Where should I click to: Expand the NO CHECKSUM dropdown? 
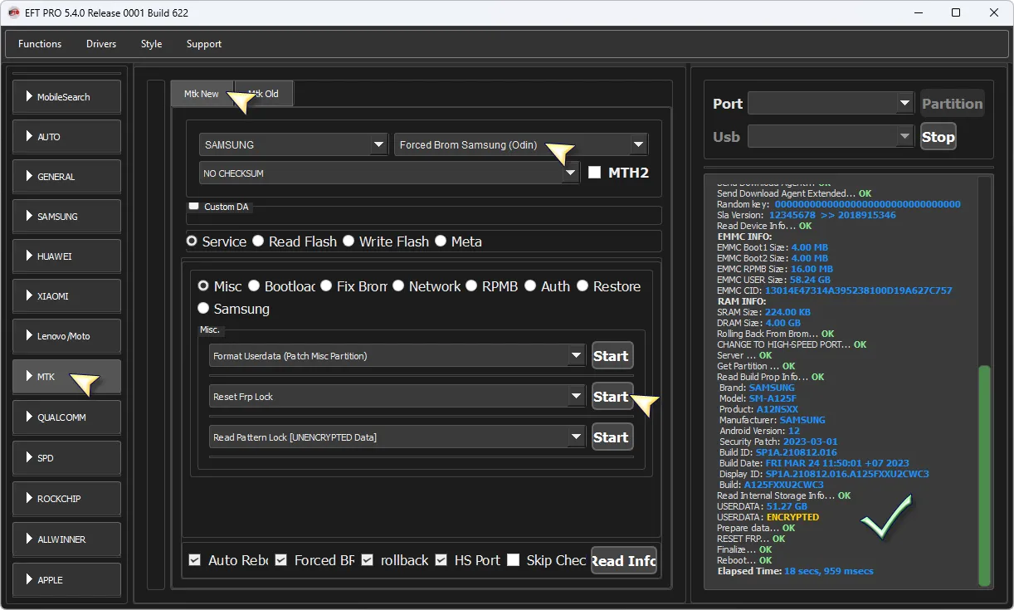(x=388, y=173)
